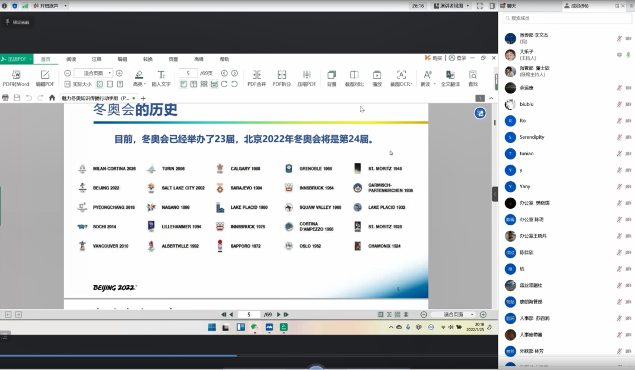Click the WeChat icon in the taskbar
Viewport: 635px width, 370px height.
(x=255, y=327)
